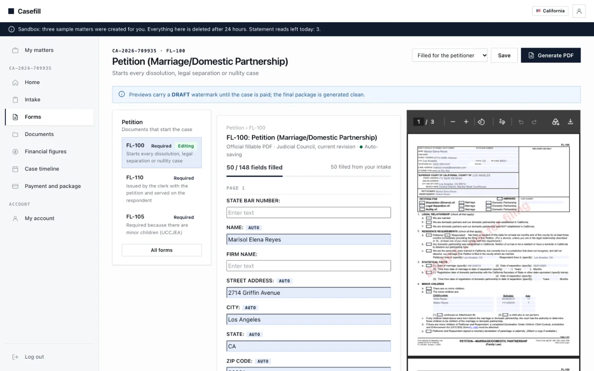Open the 'Filled for the petitioner' dropdown
594x371 pixels.
[x=450, y=55]
